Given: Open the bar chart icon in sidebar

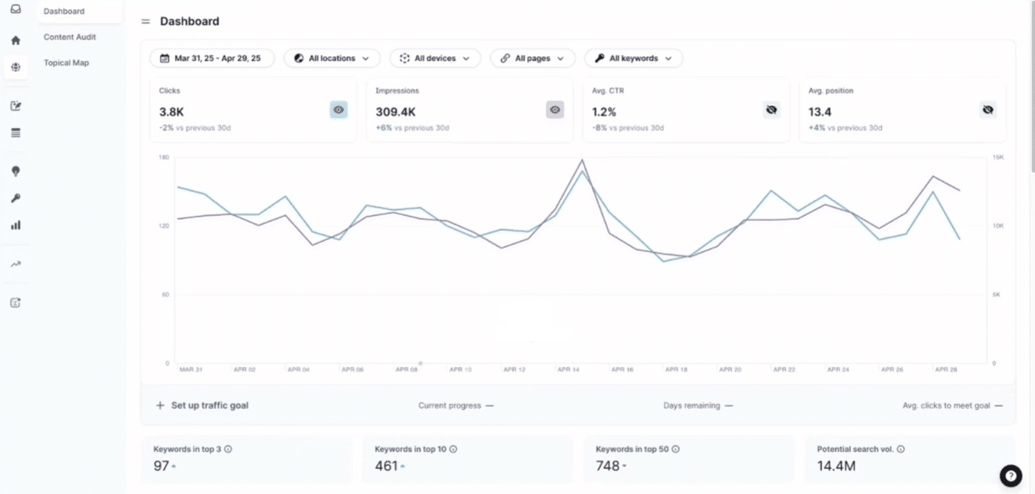Looking at the screenshot, I should [x=16, y=225].
